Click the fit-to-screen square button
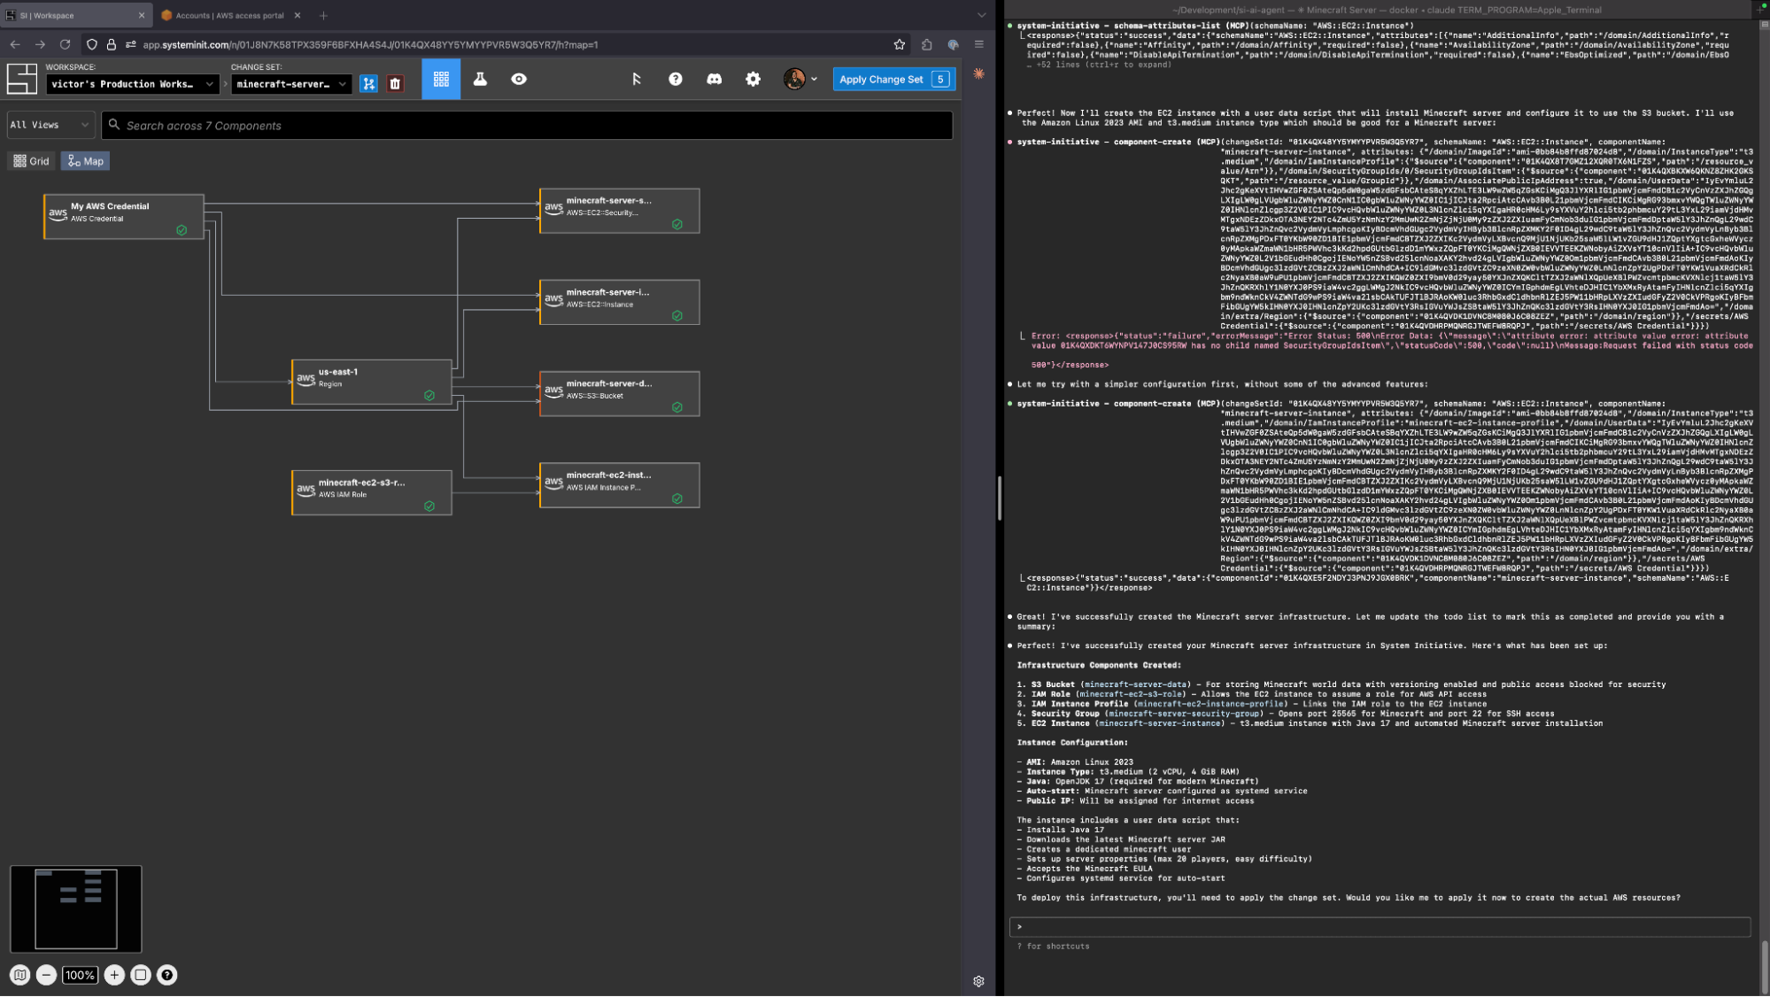The image size is (1770, 997). point(141,975)
